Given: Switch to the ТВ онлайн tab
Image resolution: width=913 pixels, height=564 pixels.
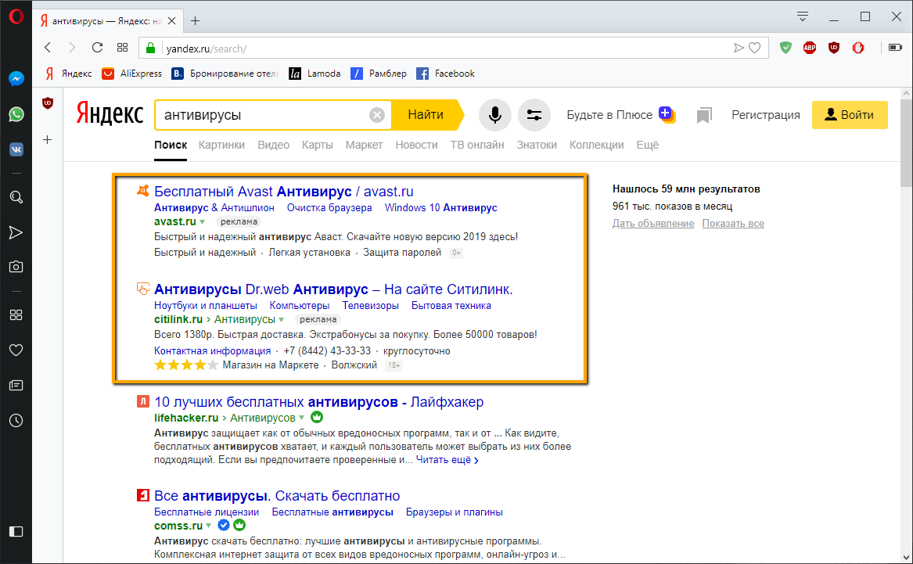Looking at the screenshot, I should (477, 145).
